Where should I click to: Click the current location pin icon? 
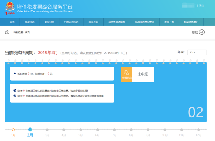[x=7, y=32]
